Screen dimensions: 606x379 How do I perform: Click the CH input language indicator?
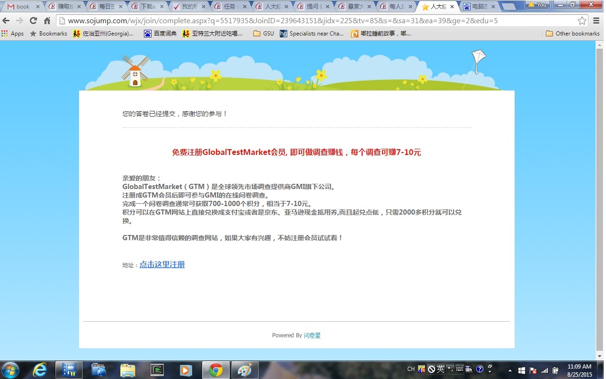pyautogui.click(x=411, y=369)
